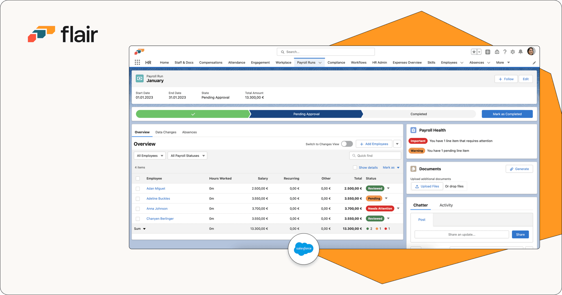Open status dropdown for Anna Johnson
Screen dimensions: 562x295
(398, 208)
